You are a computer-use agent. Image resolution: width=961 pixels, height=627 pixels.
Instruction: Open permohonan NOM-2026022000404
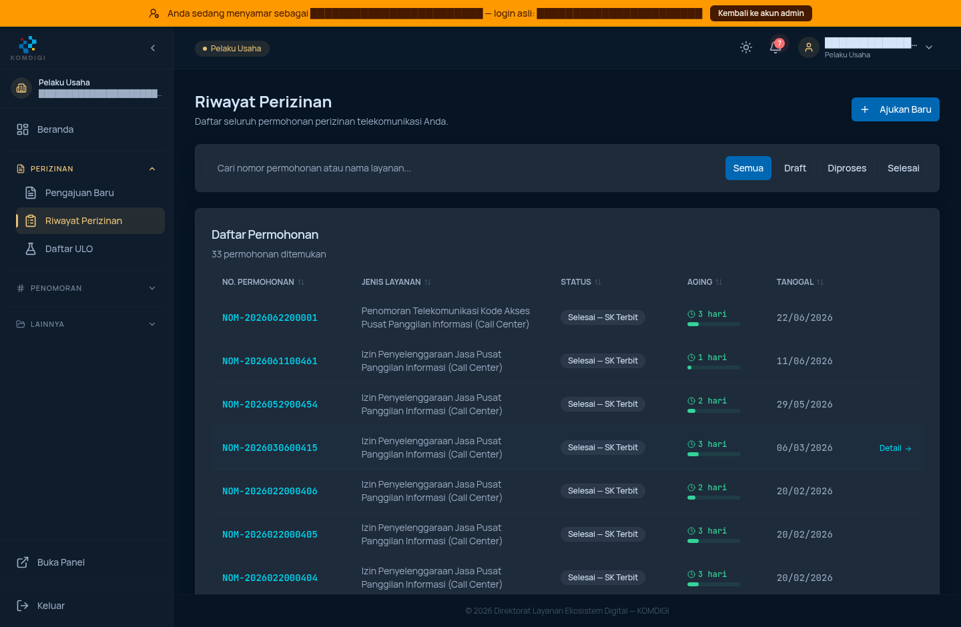(270, 578)
